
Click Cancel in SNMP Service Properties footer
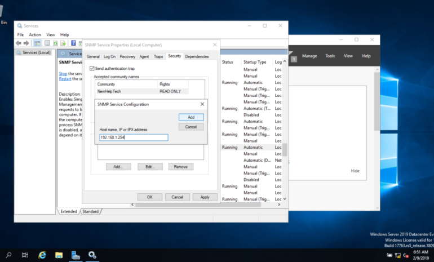[177, 197]
